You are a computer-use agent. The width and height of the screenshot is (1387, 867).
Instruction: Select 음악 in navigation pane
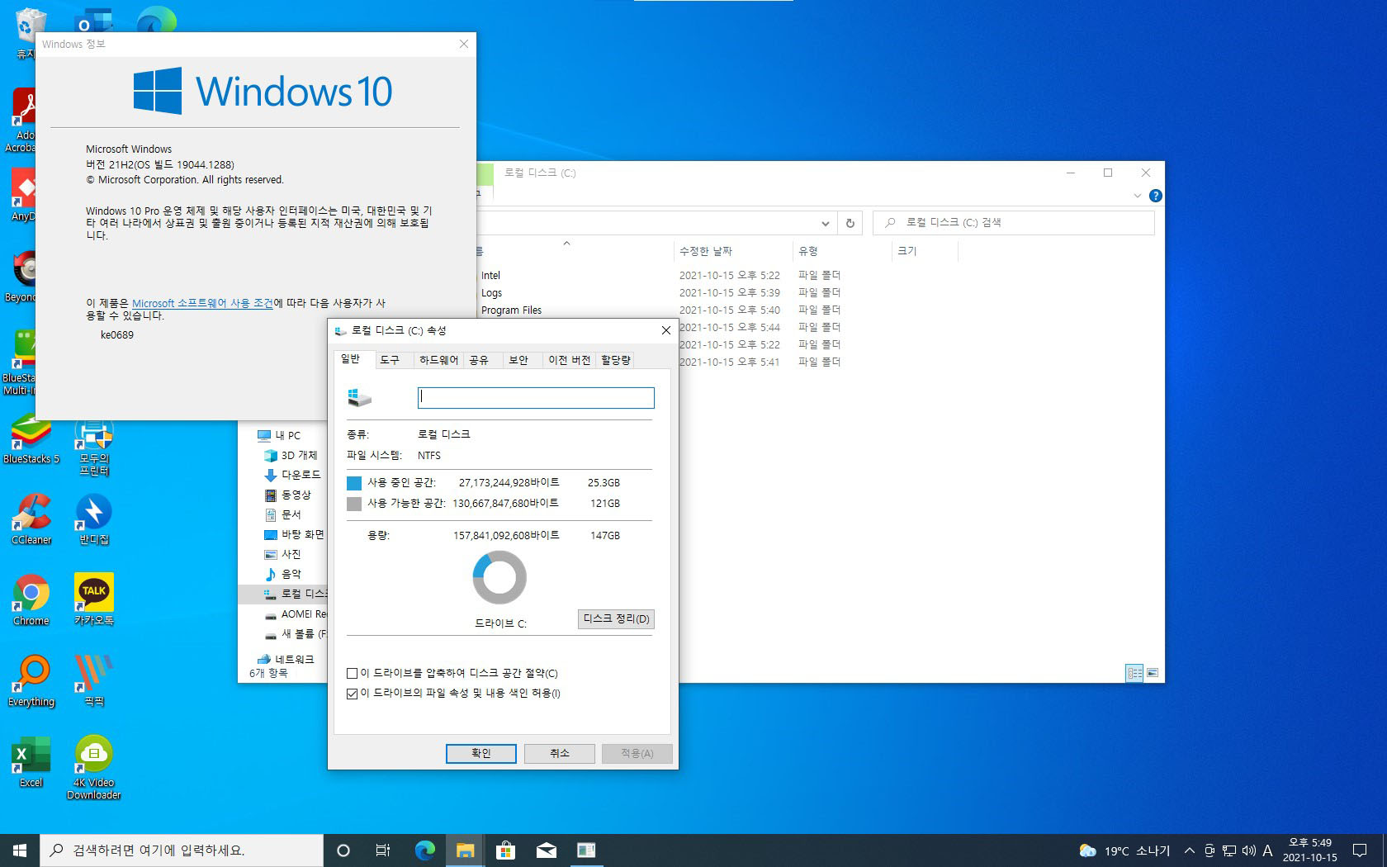(282, 574)
